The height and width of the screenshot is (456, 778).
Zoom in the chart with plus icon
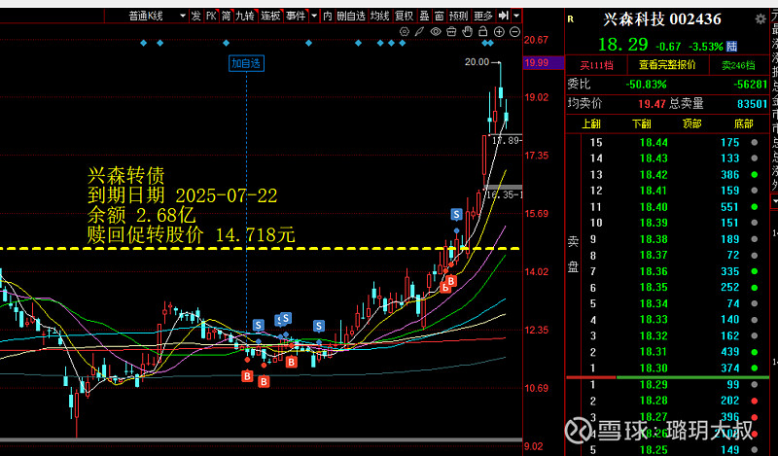point(499,32)
